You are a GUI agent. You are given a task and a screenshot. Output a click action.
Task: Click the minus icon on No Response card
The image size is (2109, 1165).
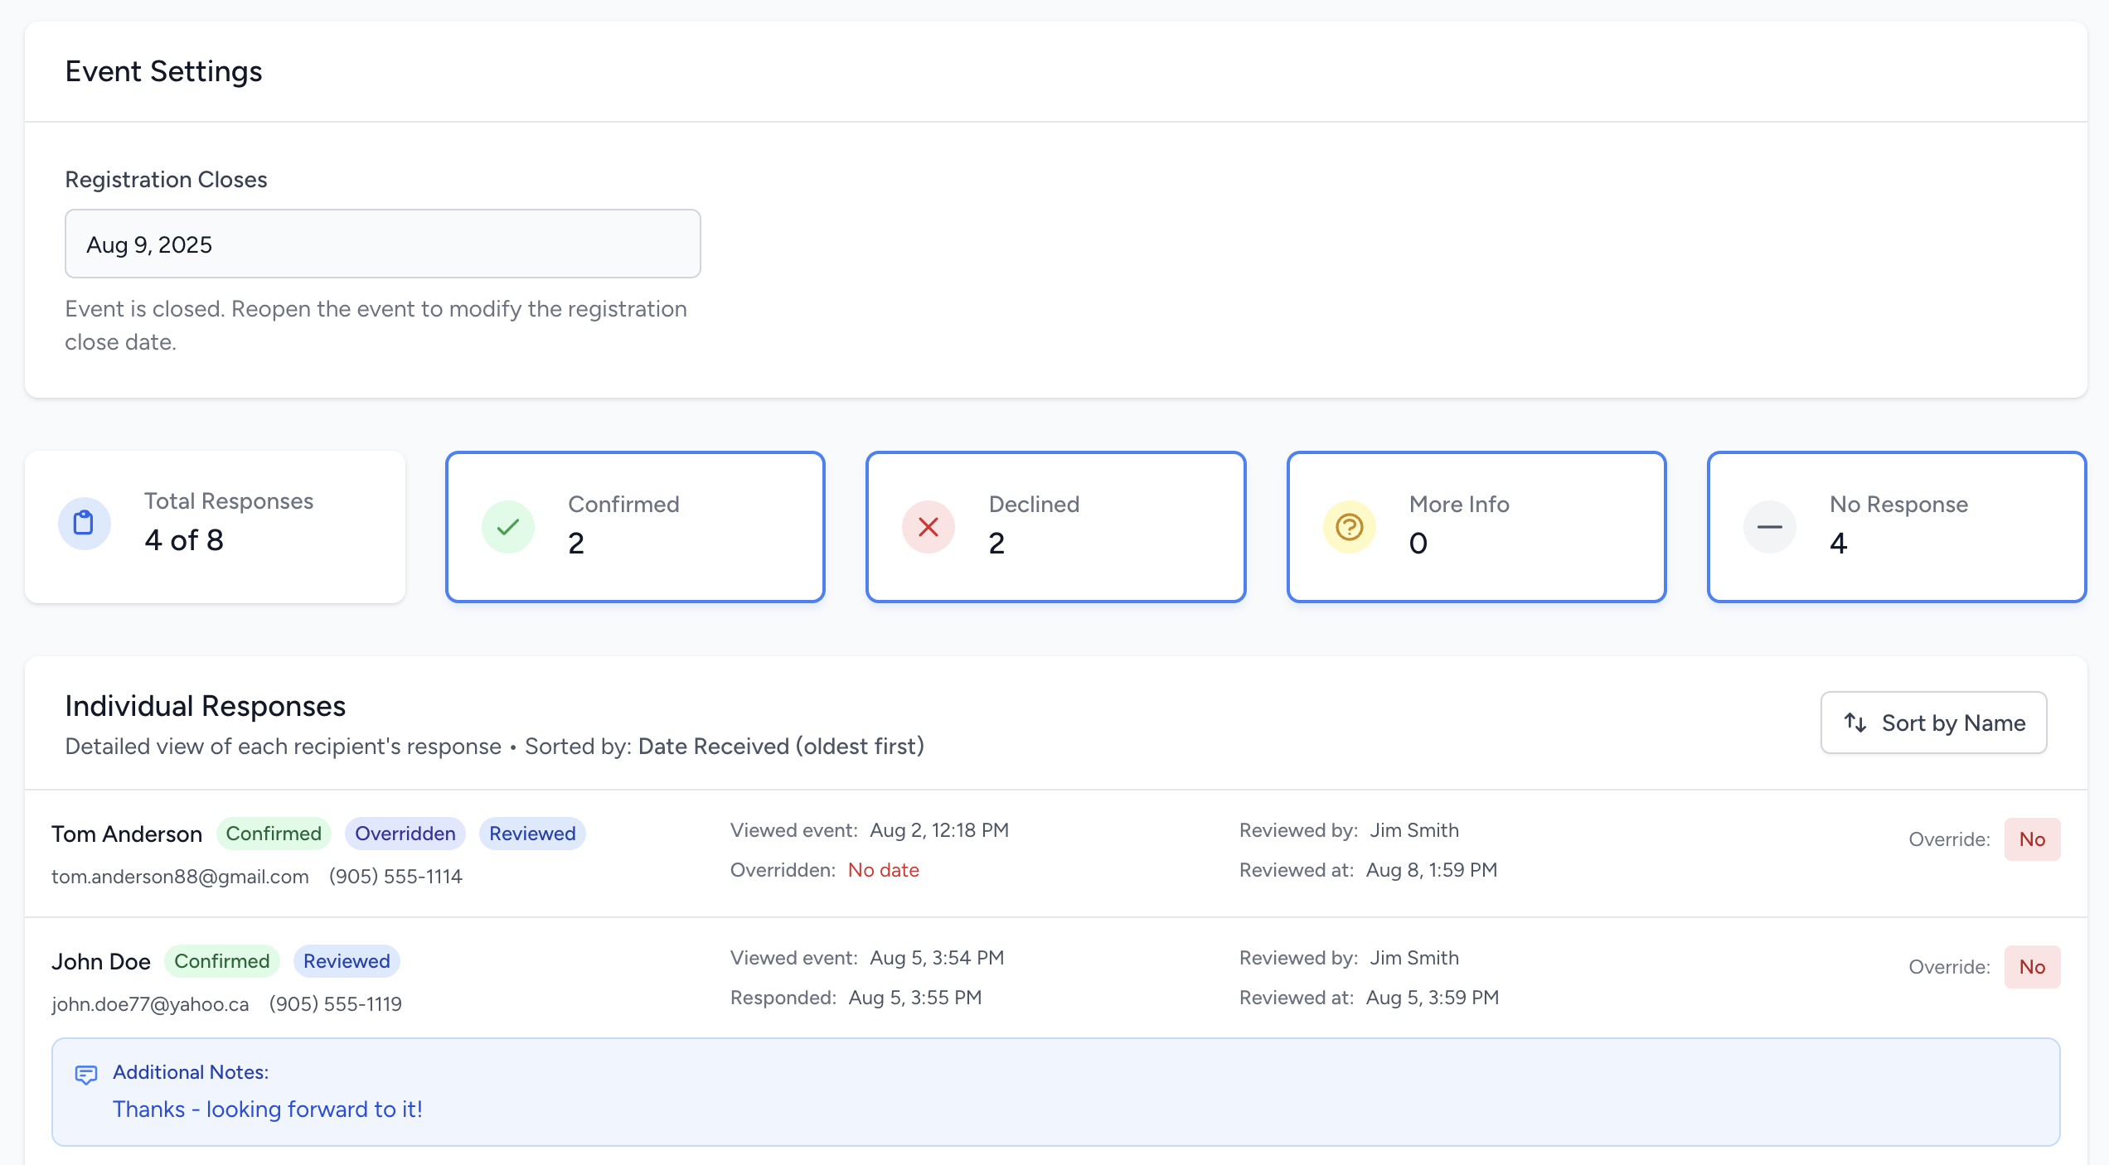pyautogui.click(x=1768, y=526)
